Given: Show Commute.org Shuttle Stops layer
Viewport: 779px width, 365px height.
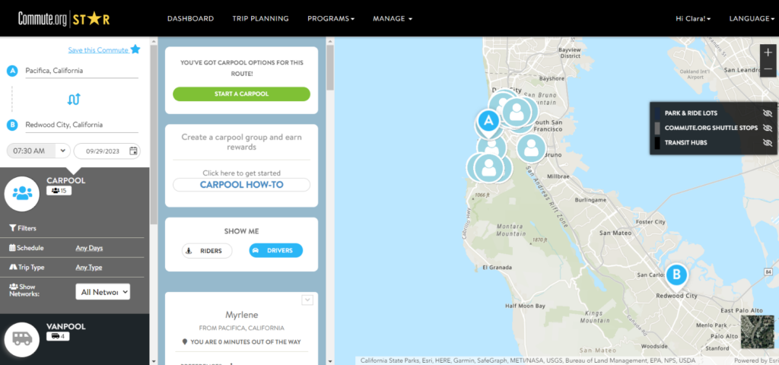Looking at the screenshot, I should [x=767, y=128].
